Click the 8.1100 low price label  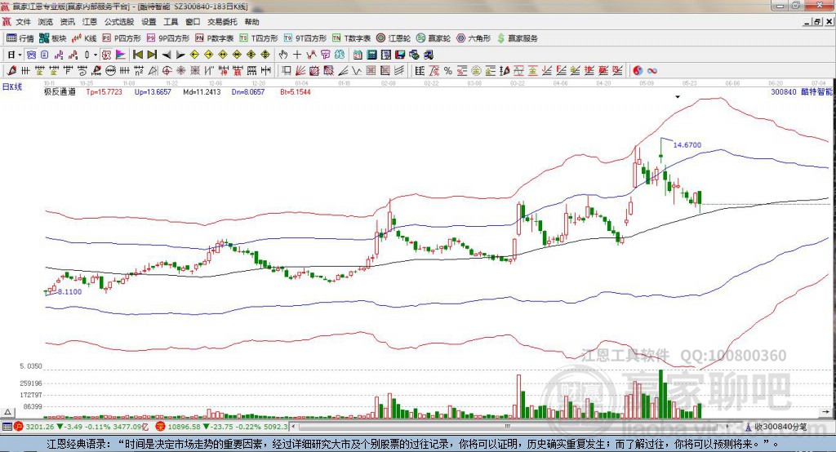70,291
